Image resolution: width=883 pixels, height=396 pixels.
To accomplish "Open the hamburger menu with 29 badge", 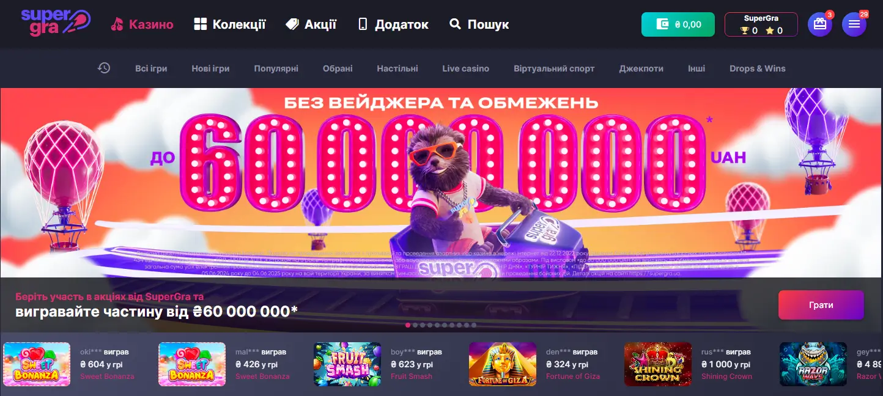I will coord(854,24).
